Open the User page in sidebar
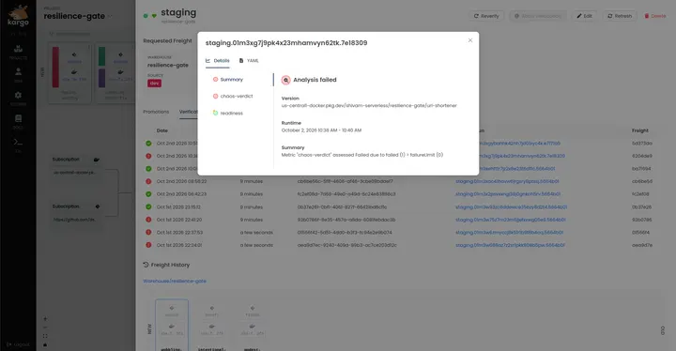 [18, 74]
